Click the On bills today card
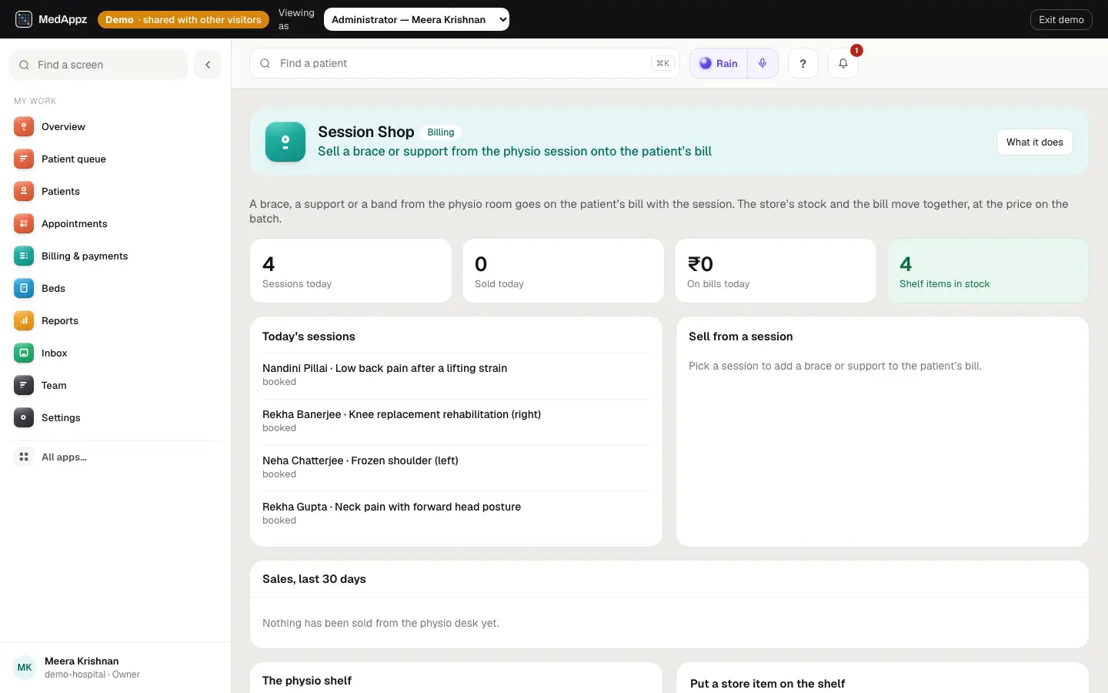Image resolution: width=1108 pixels, height=693 pixels. [776, 270]
